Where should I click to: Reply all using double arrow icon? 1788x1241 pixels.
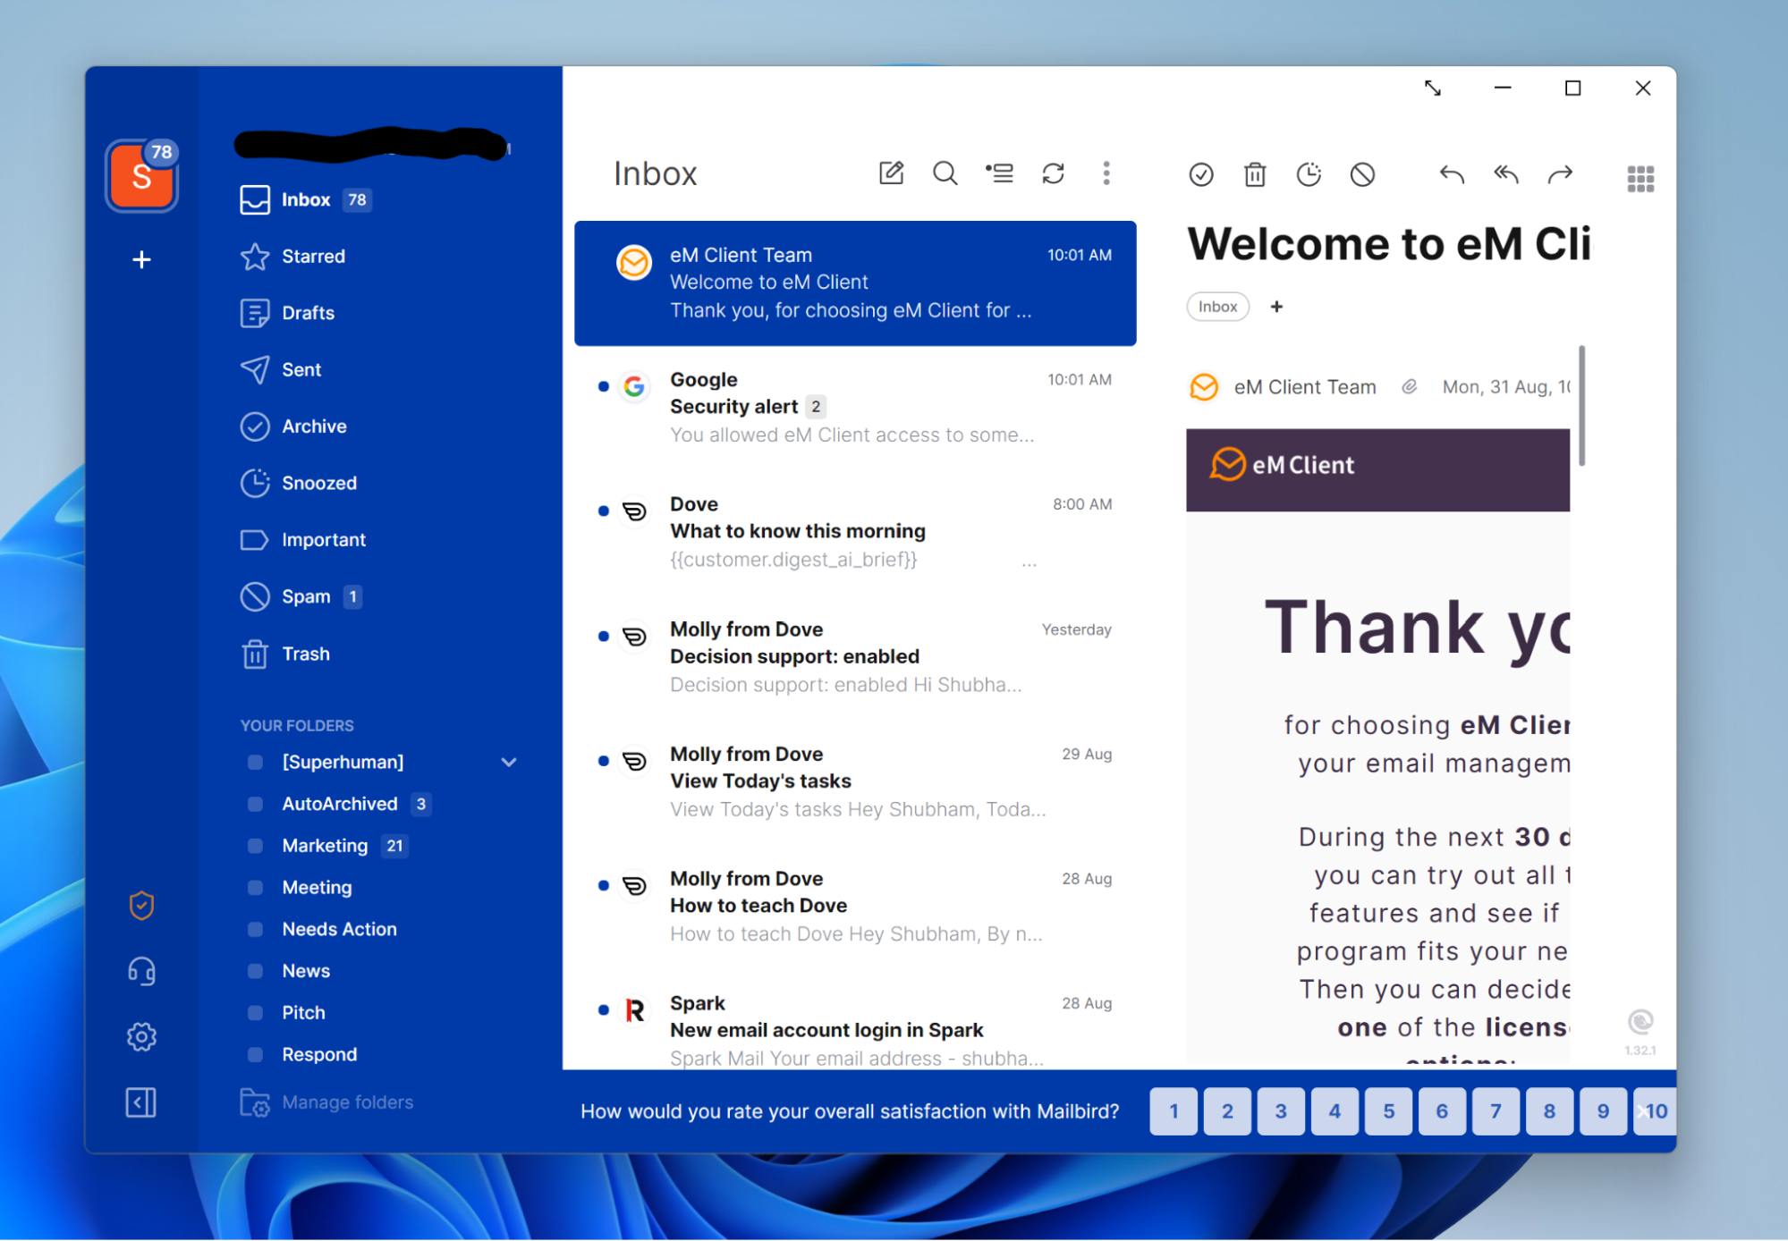pyautogui.click(x=1505, y=174)
